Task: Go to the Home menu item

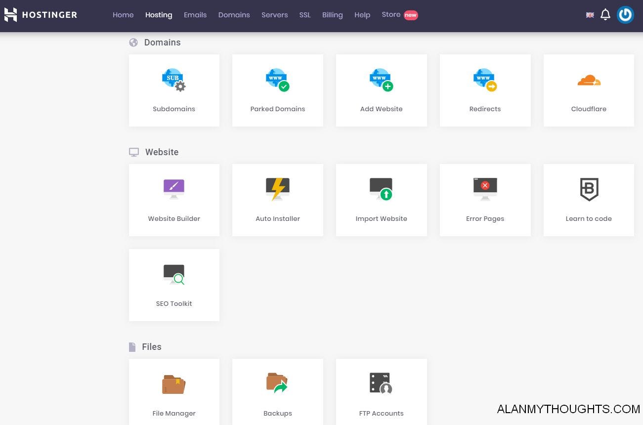Action: (x=123, y=15)
